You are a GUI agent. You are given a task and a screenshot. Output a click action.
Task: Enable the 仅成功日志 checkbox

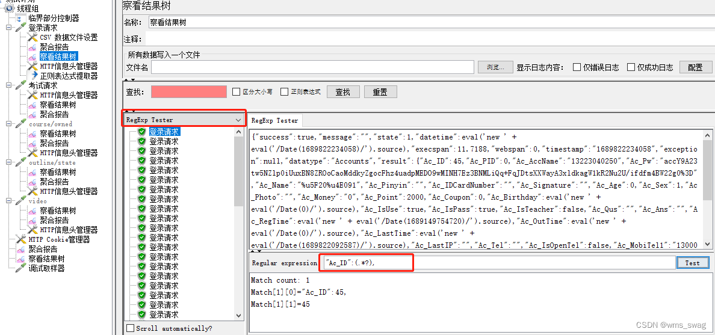pyautogui.click(x=631, y=67)
